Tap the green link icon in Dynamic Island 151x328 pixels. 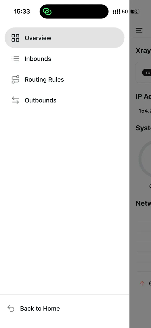coord(48,11)
